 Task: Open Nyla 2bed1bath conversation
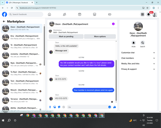click(22, 64)
